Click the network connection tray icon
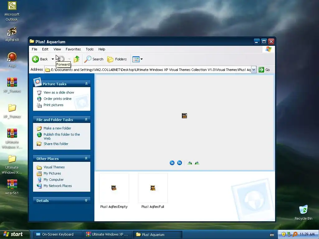 pyautogui.click(x=289, y=234)
